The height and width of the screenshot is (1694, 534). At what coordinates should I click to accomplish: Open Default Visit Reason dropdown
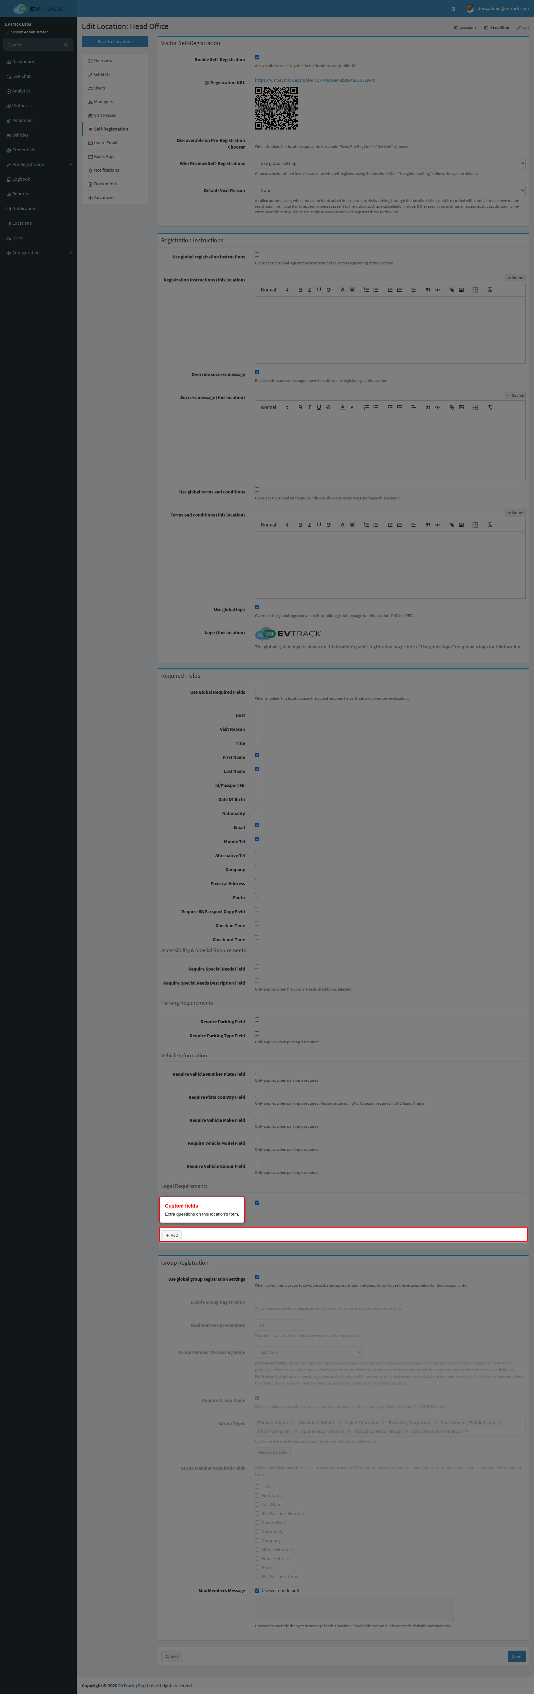390,191
